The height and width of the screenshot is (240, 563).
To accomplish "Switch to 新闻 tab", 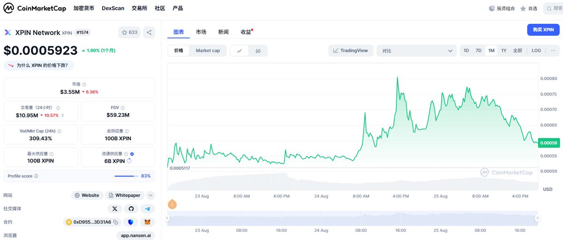I will 223,32.
